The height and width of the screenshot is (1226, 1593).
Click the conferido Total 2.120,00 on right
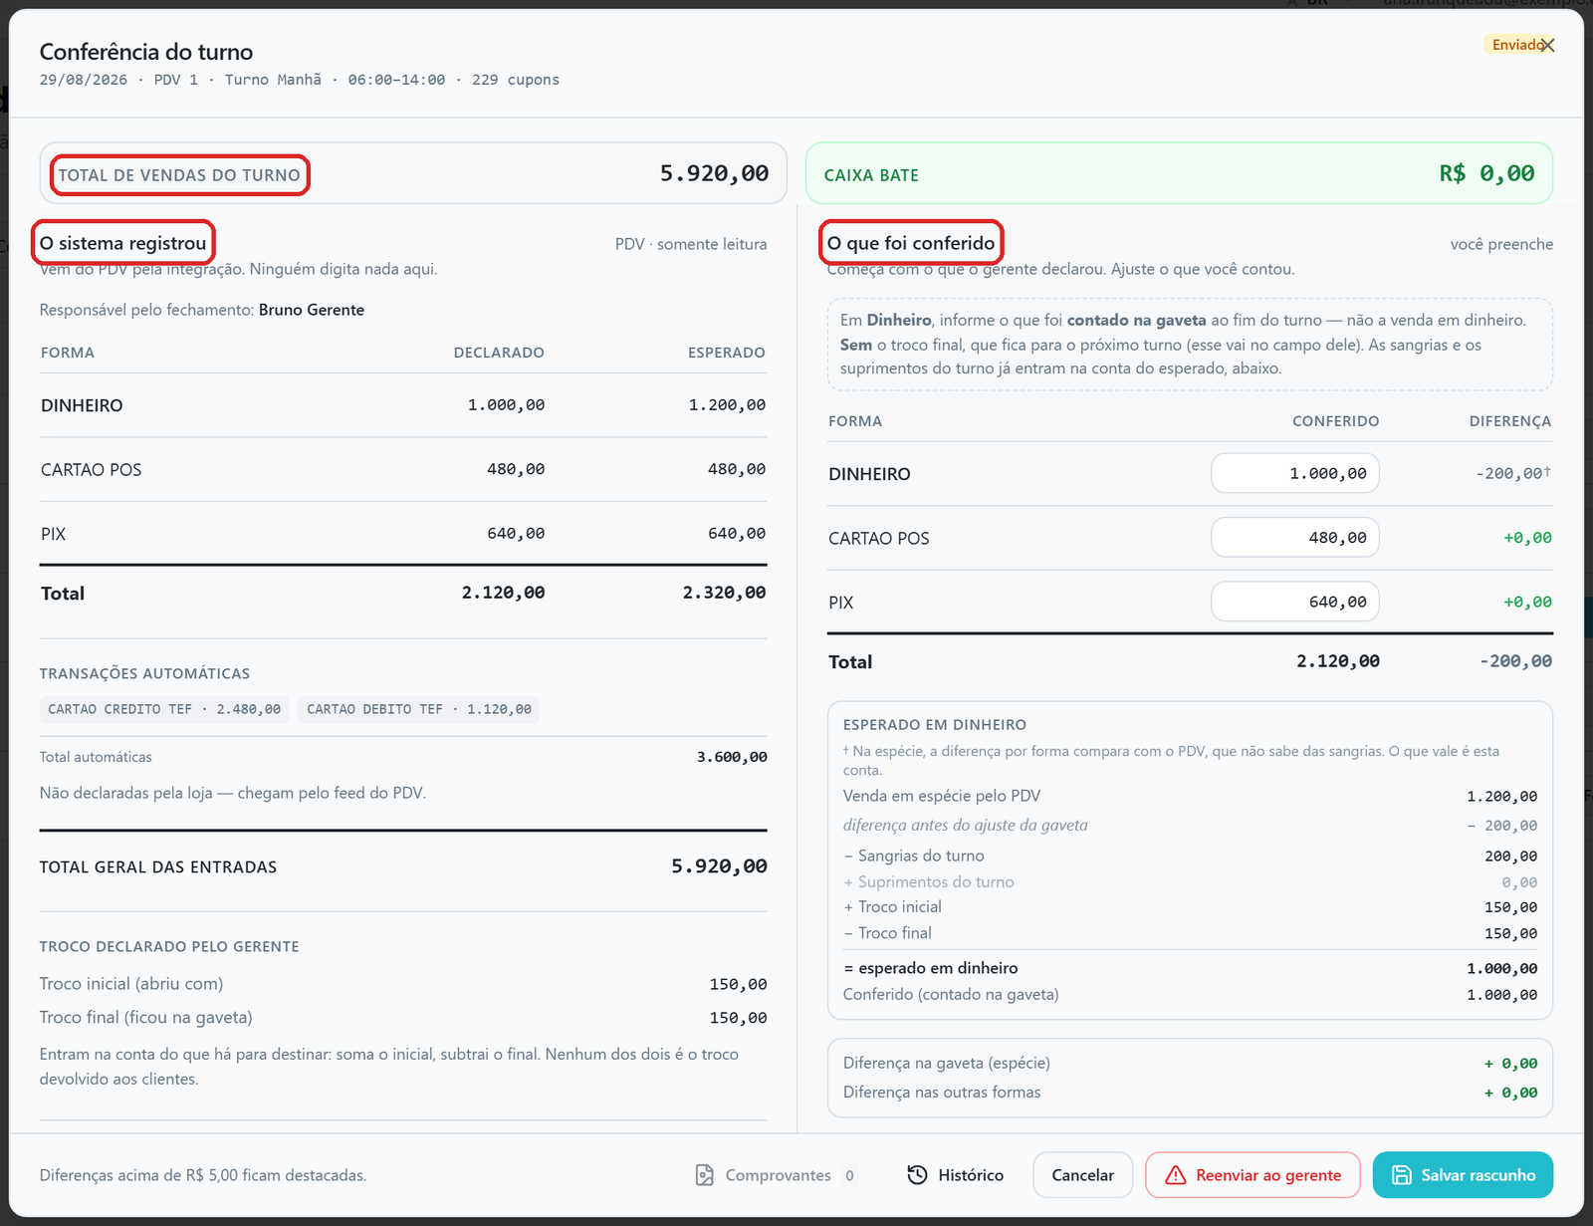(1337, 661)
